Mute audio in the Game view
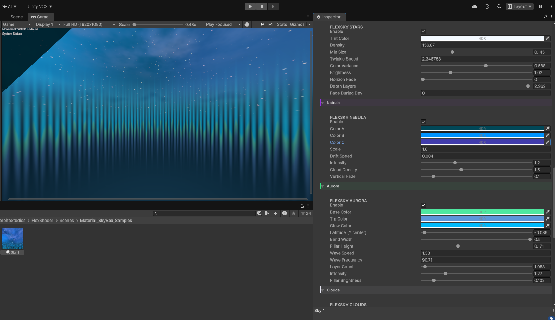The image size is (555, 320). point(262,24)
